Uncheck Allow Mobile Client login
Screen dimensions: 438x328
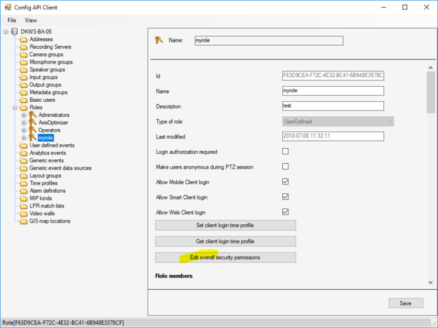coord(285,182)
